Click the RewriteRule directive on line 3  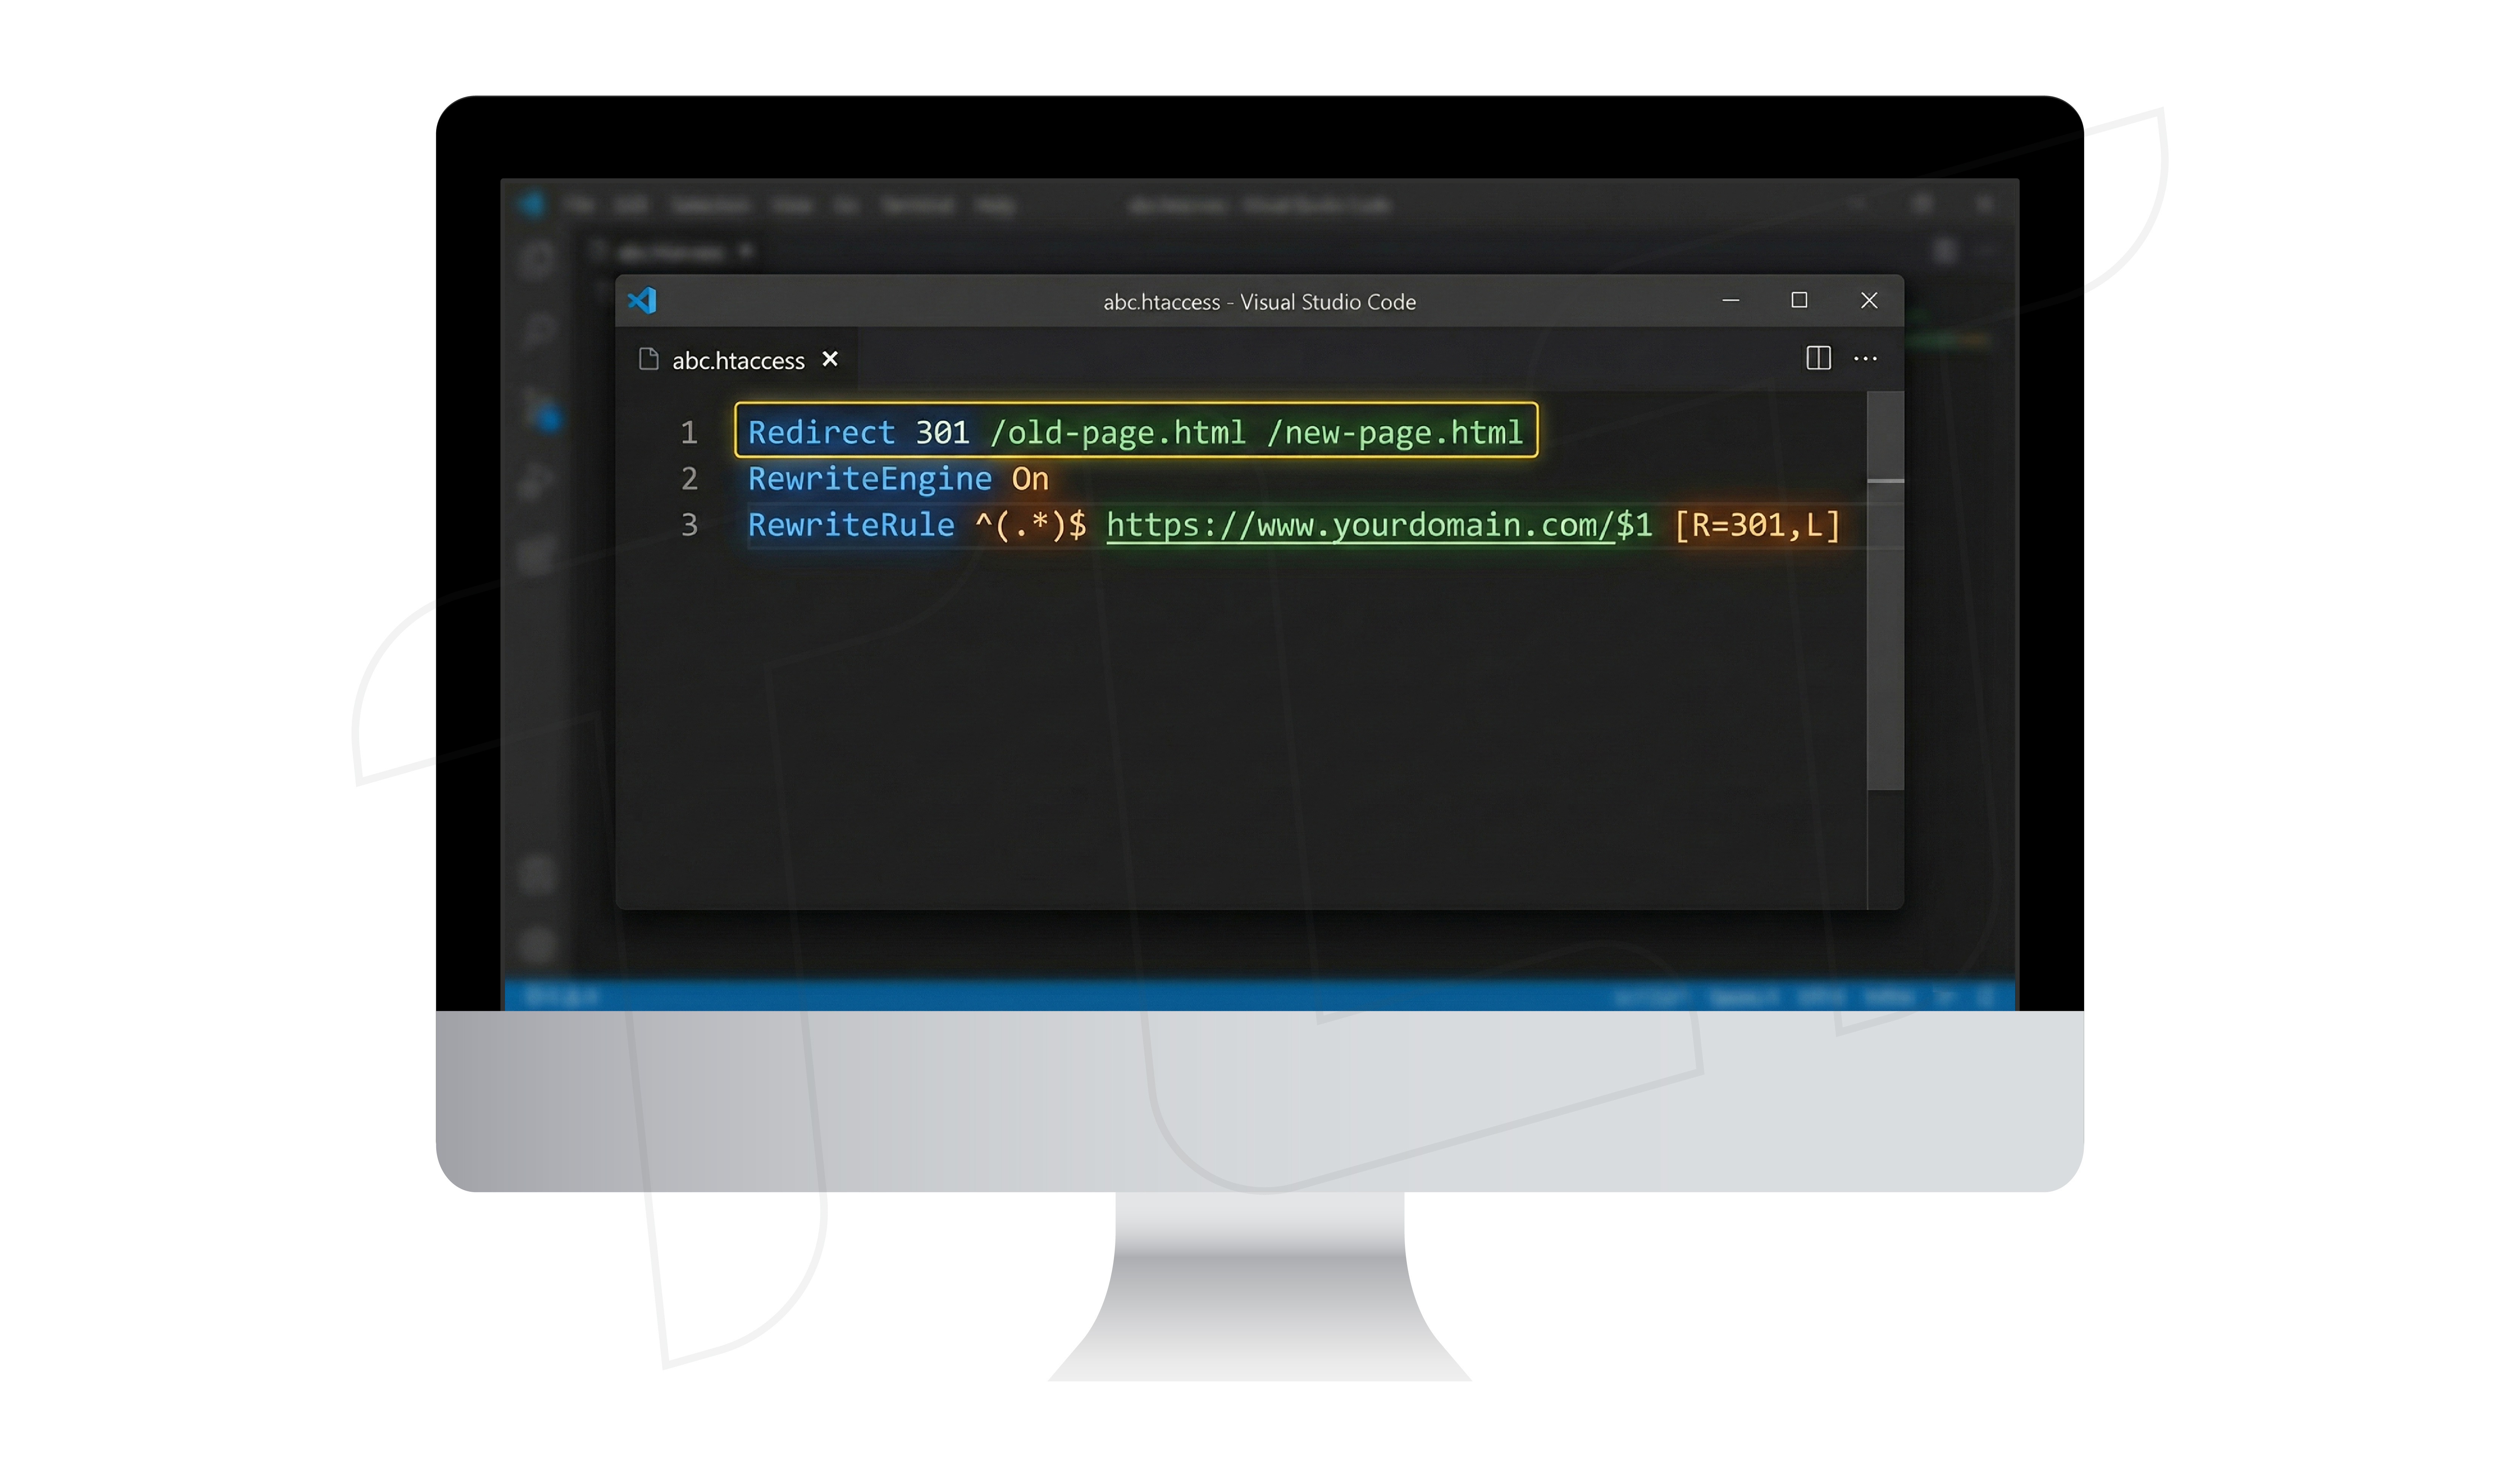[851, 526]
